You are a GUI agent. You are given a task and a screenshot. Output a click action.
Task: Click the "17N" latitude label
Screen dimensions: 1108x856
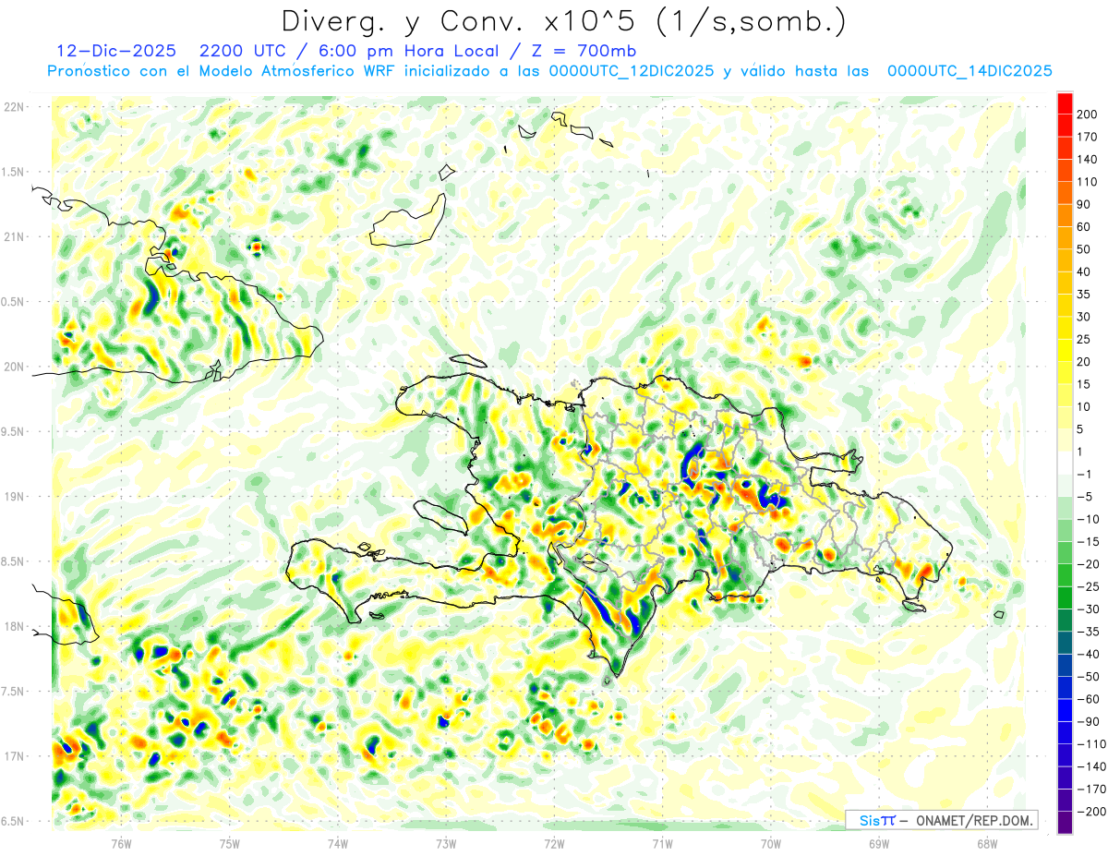[14, 756]
